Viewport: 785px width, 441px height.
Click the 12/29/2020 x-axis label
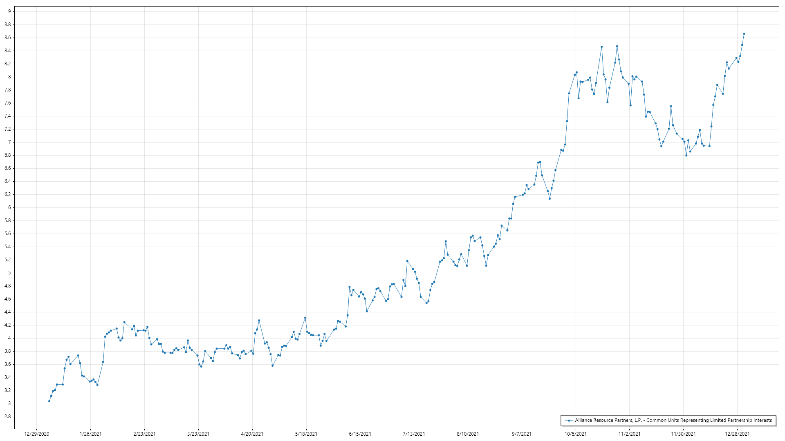pyautogui.click(x=37, y=434)
